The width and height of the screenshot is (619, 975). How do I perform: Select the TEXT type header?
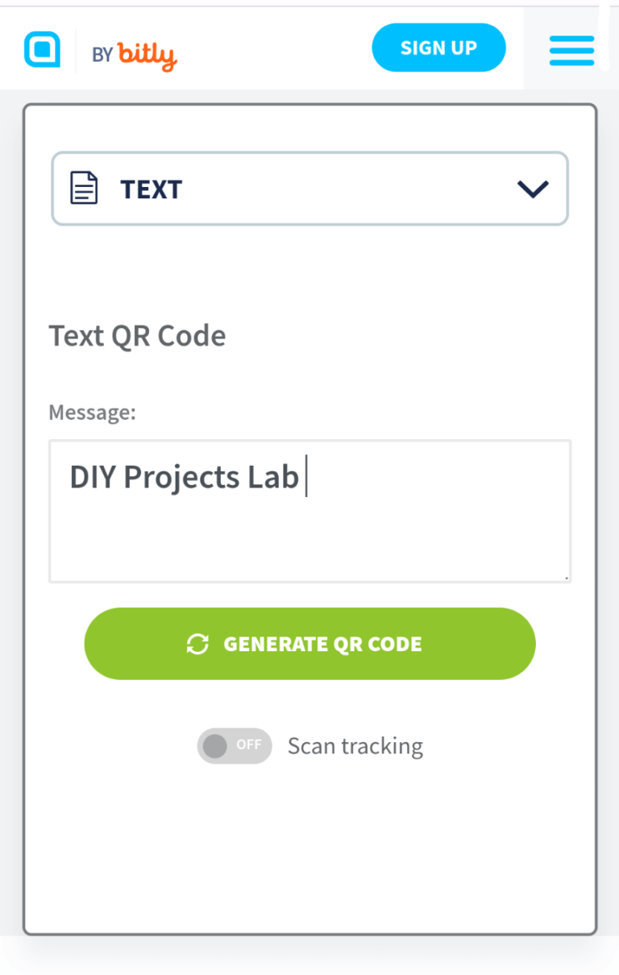click(x=151, y=189)
